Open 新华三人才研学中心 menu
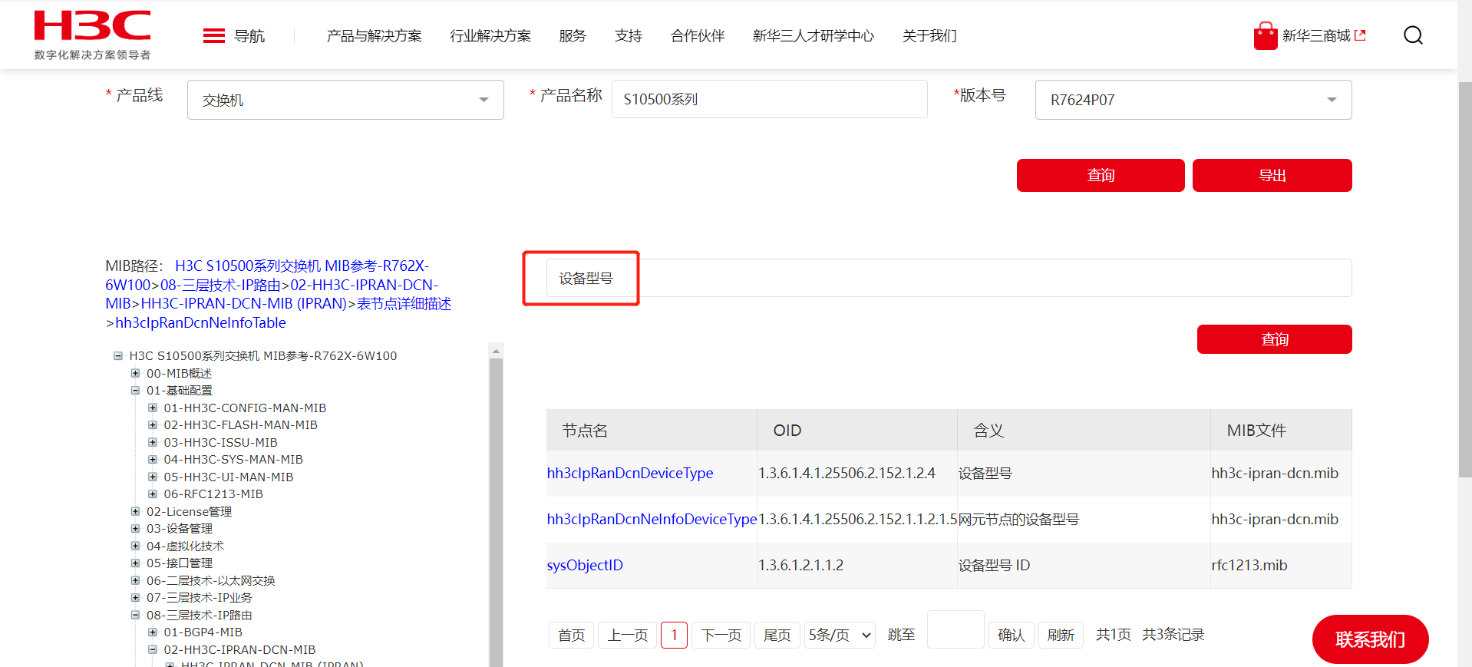Image resolution: width=1472 pixels, height=667 pixels. 814,36
